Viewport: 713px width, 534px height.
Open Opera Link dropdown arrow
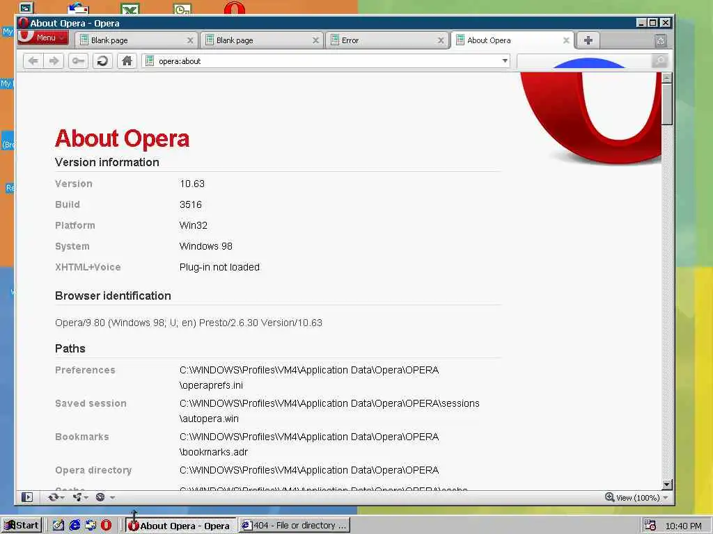coord(62,498)
